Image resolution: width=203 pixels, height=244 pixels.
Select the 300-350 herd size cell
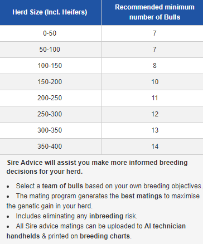click(51, 130)
